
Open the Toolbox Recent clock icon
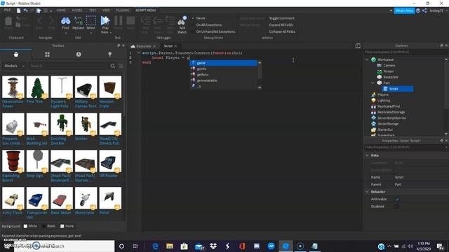click(79, 55)
